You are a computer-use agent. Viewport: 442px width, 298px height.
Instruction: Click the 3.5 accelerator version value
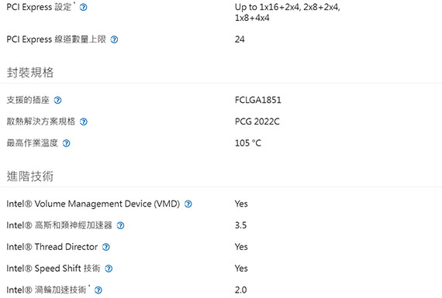coord(240,225)
